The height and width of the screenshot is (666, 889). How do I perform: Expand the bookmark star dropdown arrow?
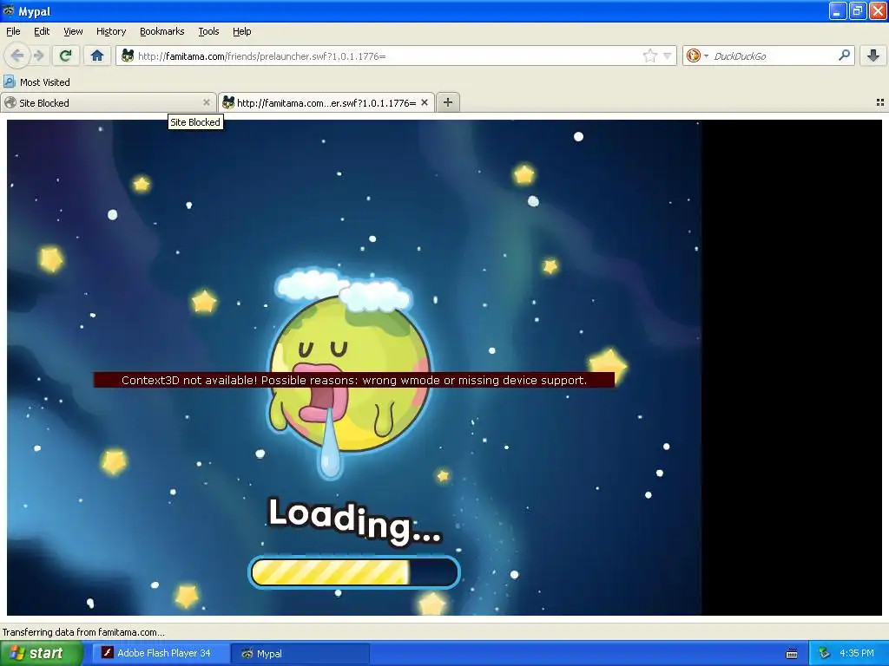click(668, 55)
